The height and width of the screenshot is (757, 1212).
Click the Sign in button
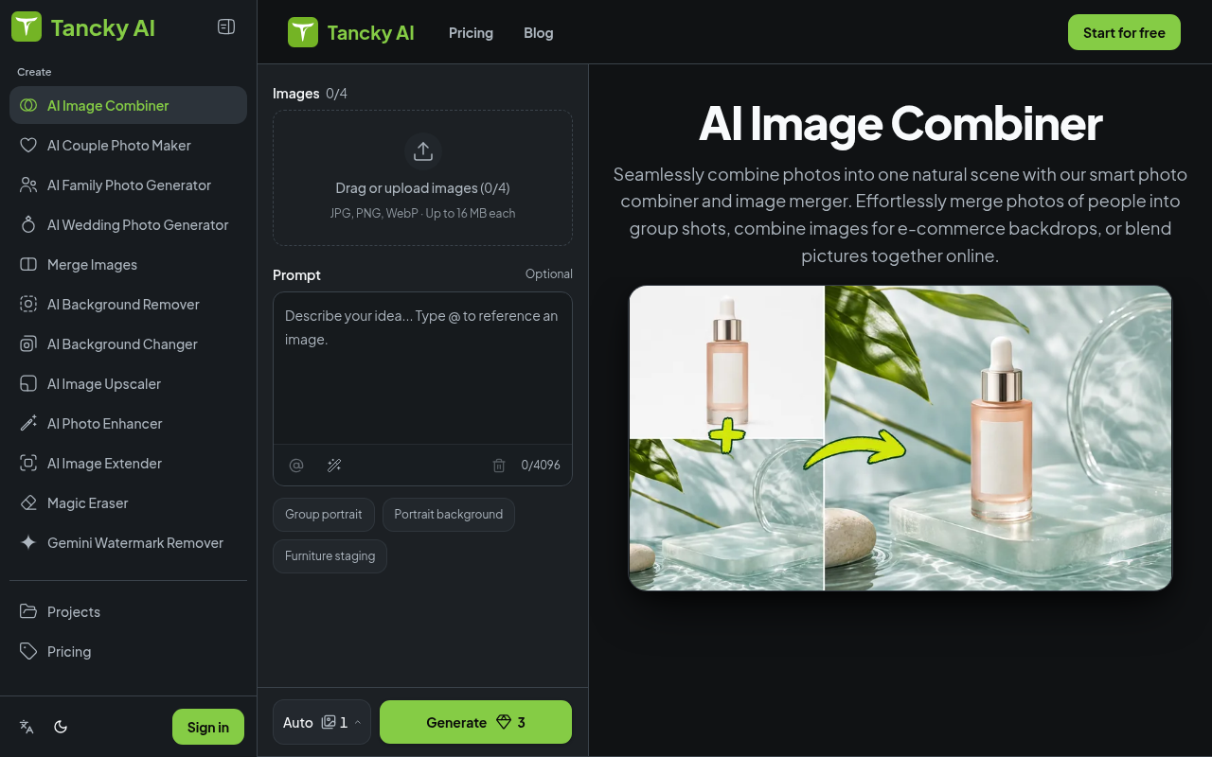click(208, 727)
